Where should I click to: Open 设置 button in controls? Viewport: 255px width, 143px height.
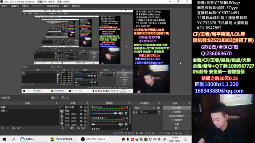[x=177, y=124]
